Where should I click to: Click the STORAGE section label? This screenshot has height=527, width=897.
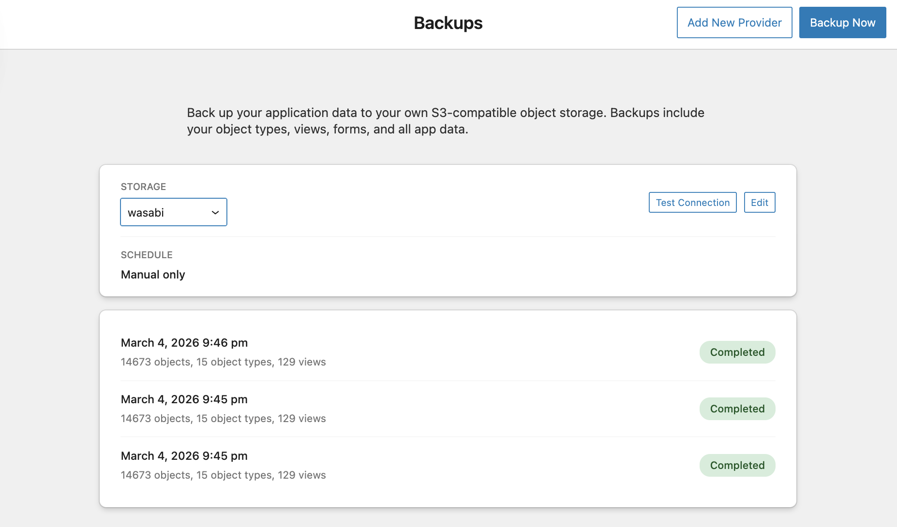143,186
